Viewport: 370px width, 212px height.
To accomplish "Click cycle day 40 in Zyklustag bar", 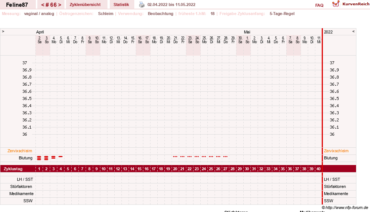I will pos(318,169).
